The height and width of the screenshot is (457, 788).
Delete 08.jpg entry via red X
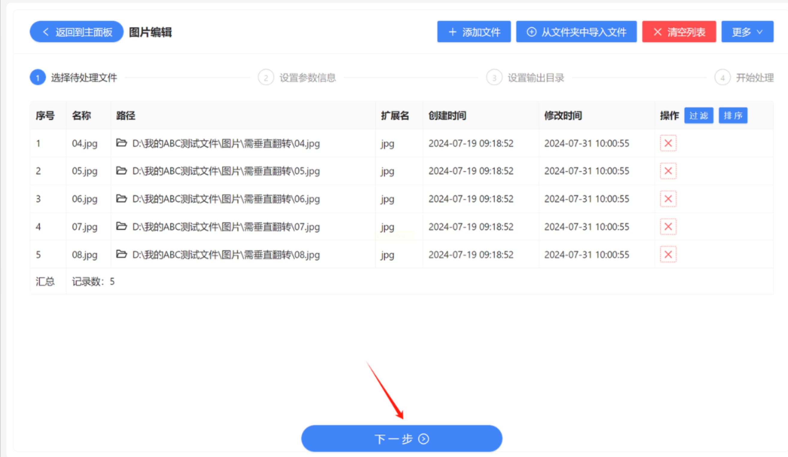tap(668, 254)
